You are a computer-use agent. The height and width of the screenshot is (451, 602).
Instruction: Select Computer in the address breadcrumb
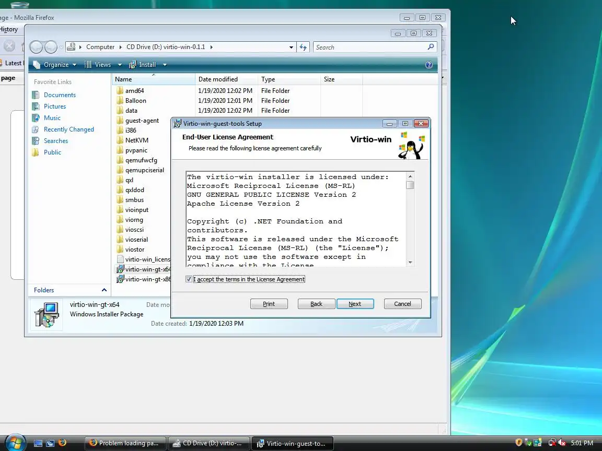100,47
